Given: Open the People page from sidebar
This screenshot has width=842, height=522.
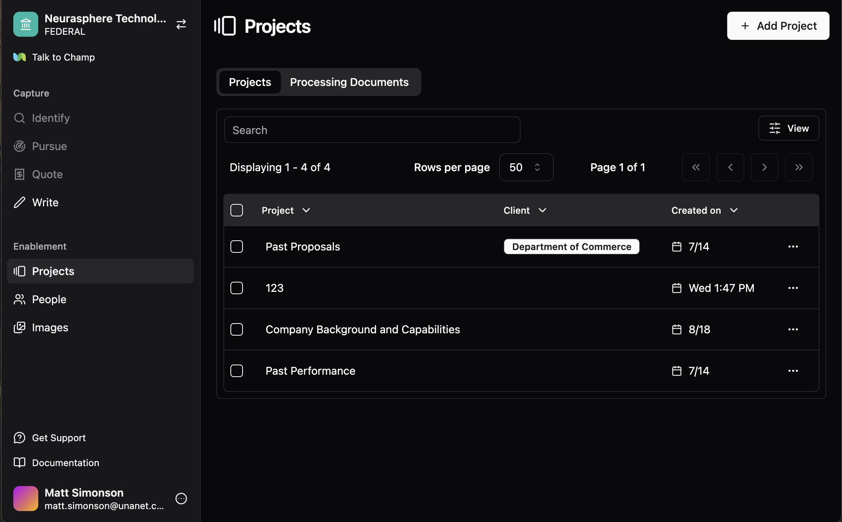Looking at the screenshot, I should pyautogui.click(x=49, y=299).
